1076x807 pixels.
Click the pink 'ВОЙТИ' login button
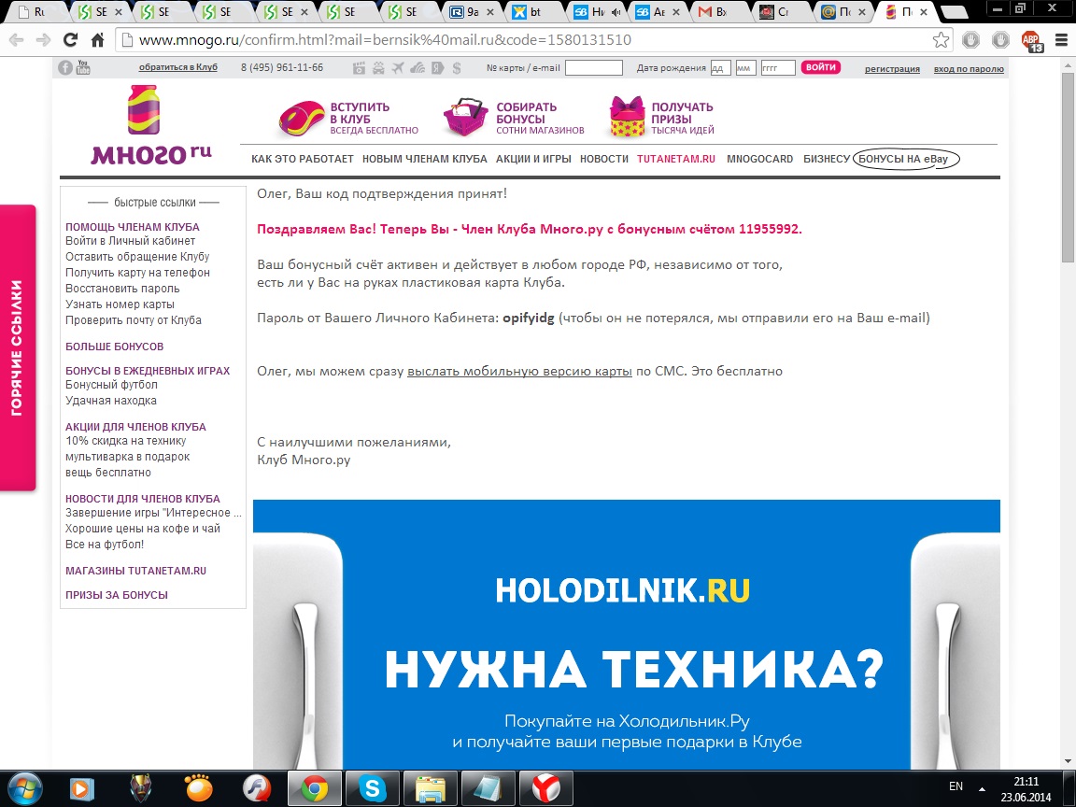coord(821,67)
